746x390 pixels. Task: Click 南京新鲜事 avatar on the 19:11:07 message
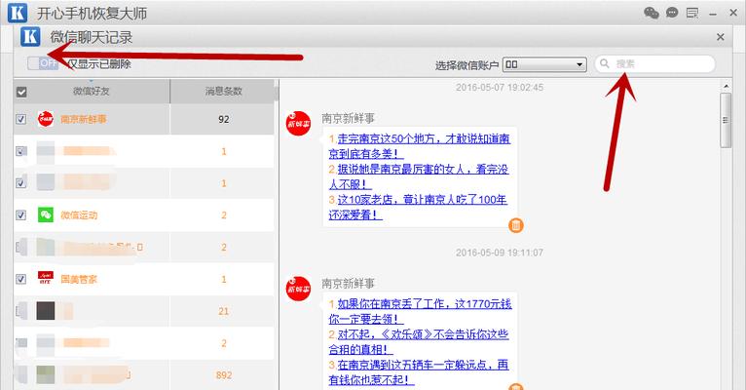click(298, 289)
